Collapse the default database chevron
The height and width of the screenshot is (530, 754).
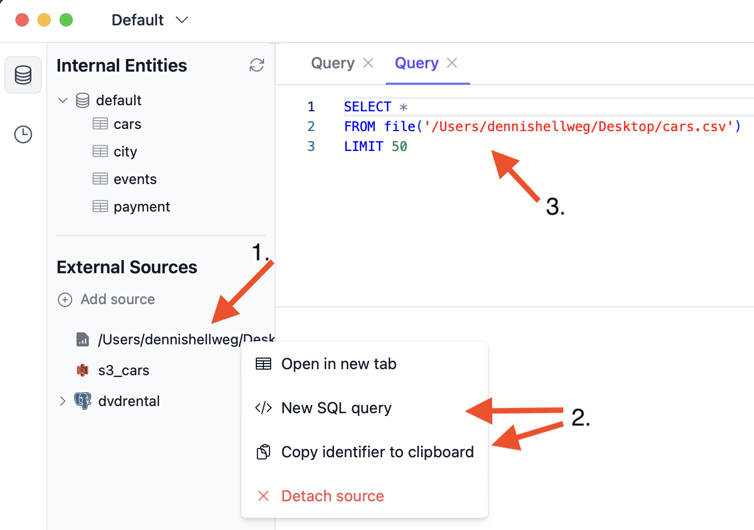tap(63, 100)
